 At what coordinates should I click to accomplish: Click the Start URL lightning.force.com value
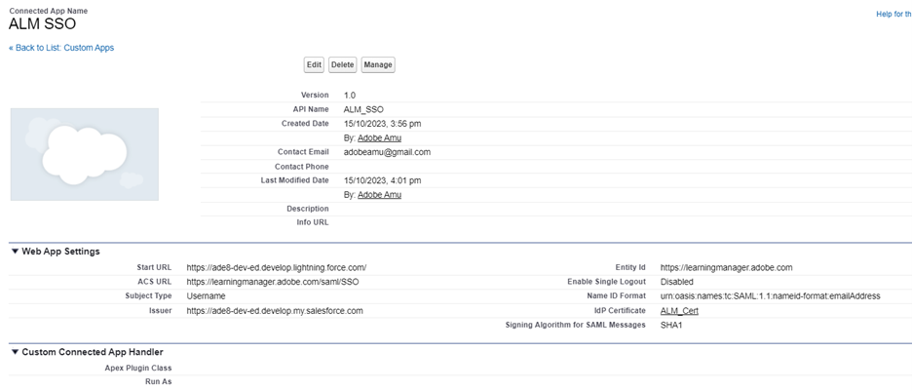(276, 267)
